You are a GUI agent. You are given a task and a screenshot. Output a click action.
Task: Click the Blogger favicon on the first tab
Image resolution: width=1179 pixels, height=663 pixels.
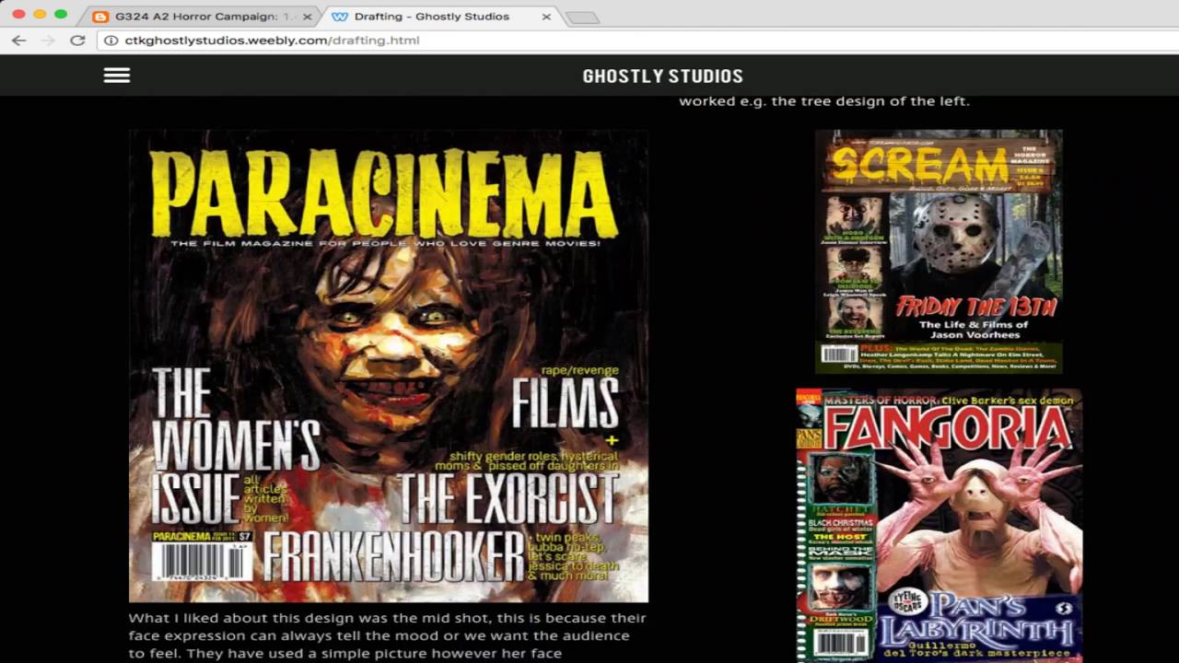point(100,17)
